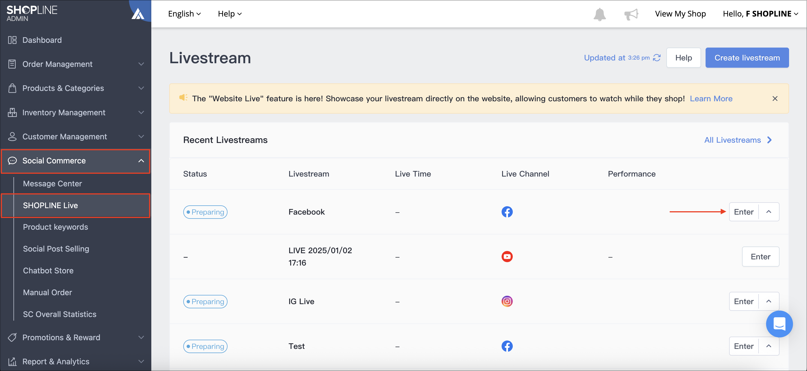Click the Preparing status badge in IG Live row
807x371 pixels.
click(x=205, y=301)
